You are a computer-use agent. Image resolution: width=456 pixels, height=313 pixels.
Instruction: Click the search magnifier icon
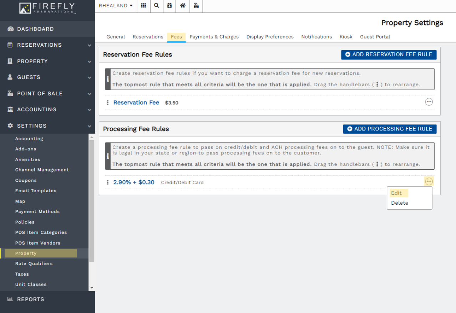(x=157, y=6)
